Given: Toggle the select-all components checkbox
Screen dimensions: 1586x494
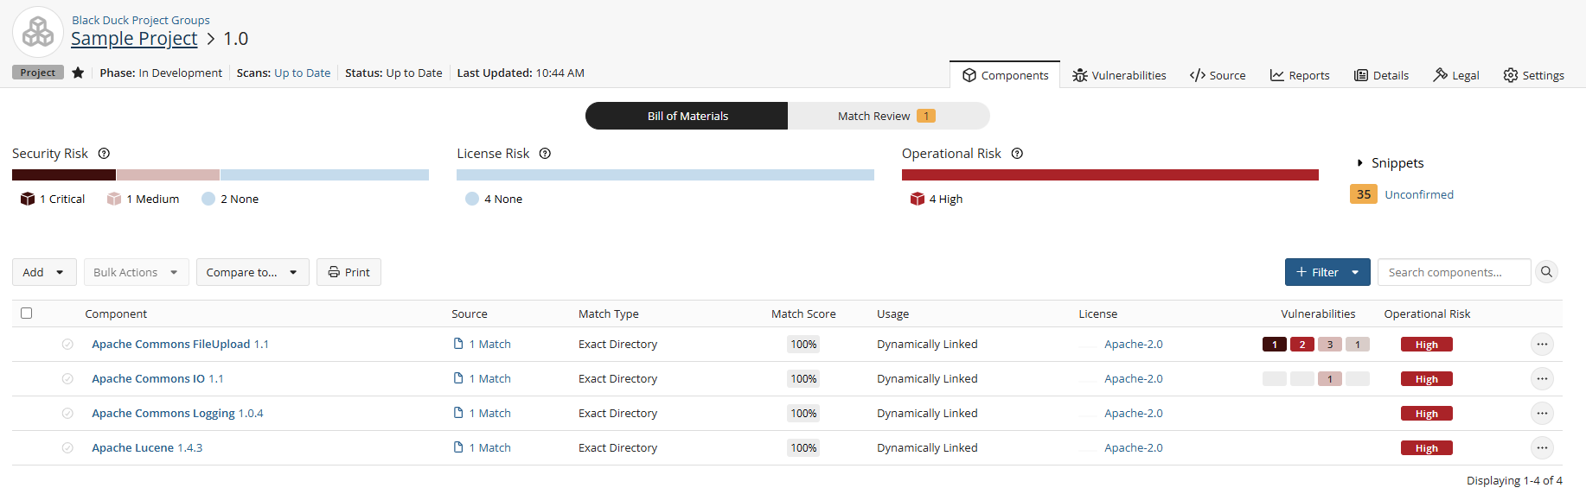Looking at the screenshot, I should tap(27, 313).
